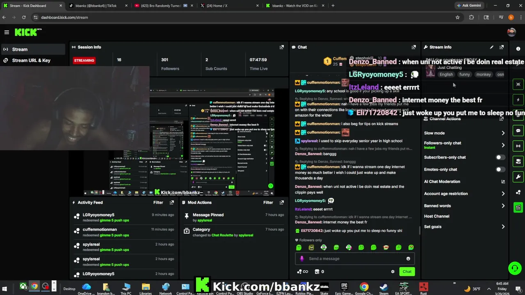The width and height of the screenshot is (525, 295).
Task: Show hidden system tray icons
Action: point(489,289)
